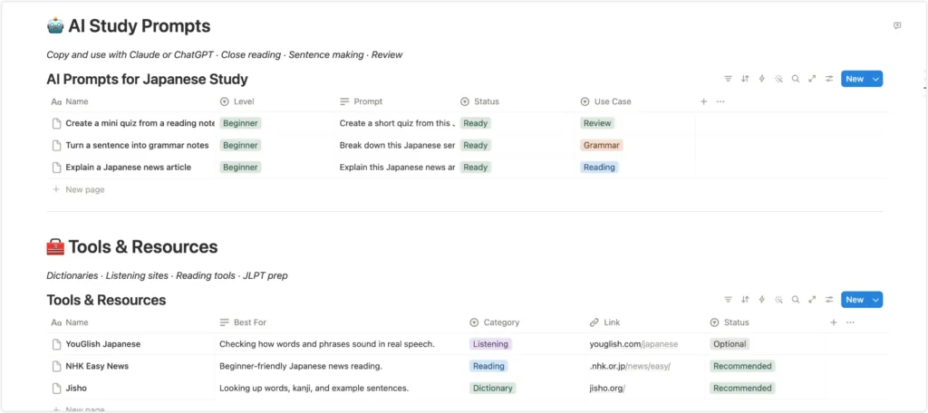
Task: Select Optional status tag for YouGlish Japanese
Action: [x=730, y=344]
